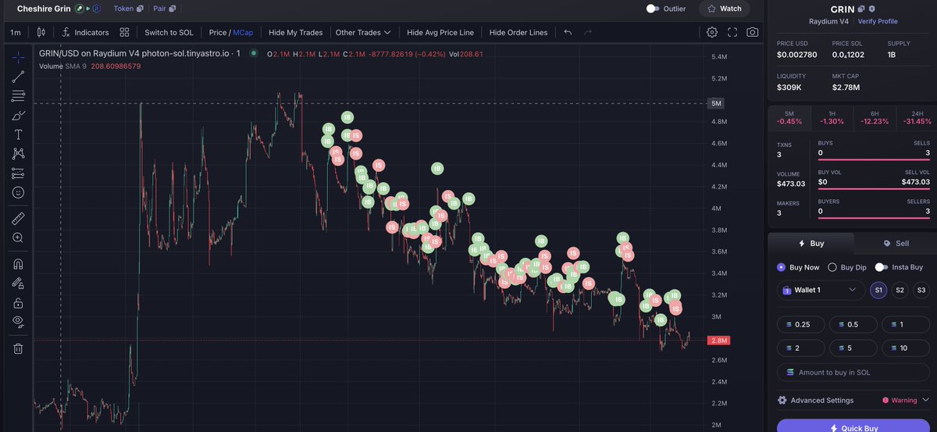Open the 1m timeframe dropdown

pyautogui.click(x=16, y=33)
